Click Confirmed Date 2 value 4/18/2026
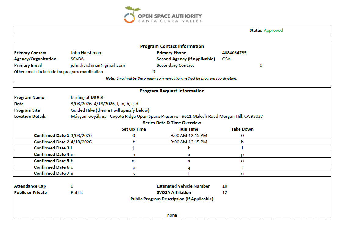 (x=81, y=142)
